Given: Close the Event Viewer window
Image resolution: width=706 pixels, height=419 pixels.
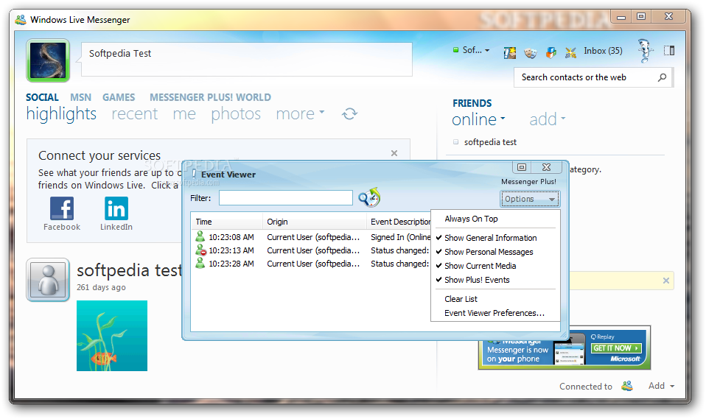Looking at the screenshot, I should [x=547, y=167].
